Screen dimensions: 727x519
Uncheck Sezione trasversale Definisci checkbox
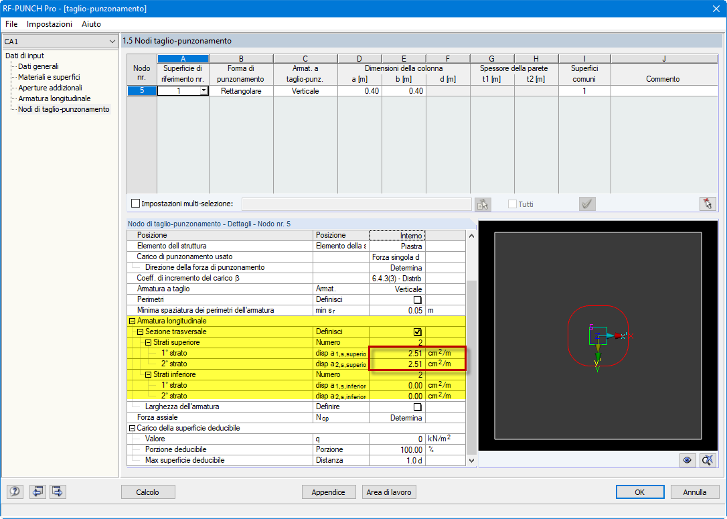point(417,331)
